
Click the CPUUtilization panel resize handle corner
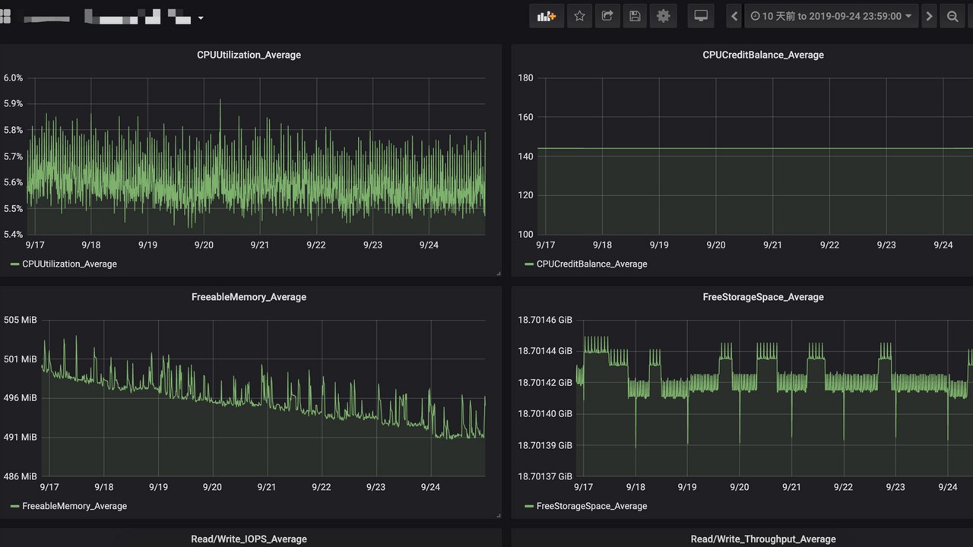pos(498,273)
